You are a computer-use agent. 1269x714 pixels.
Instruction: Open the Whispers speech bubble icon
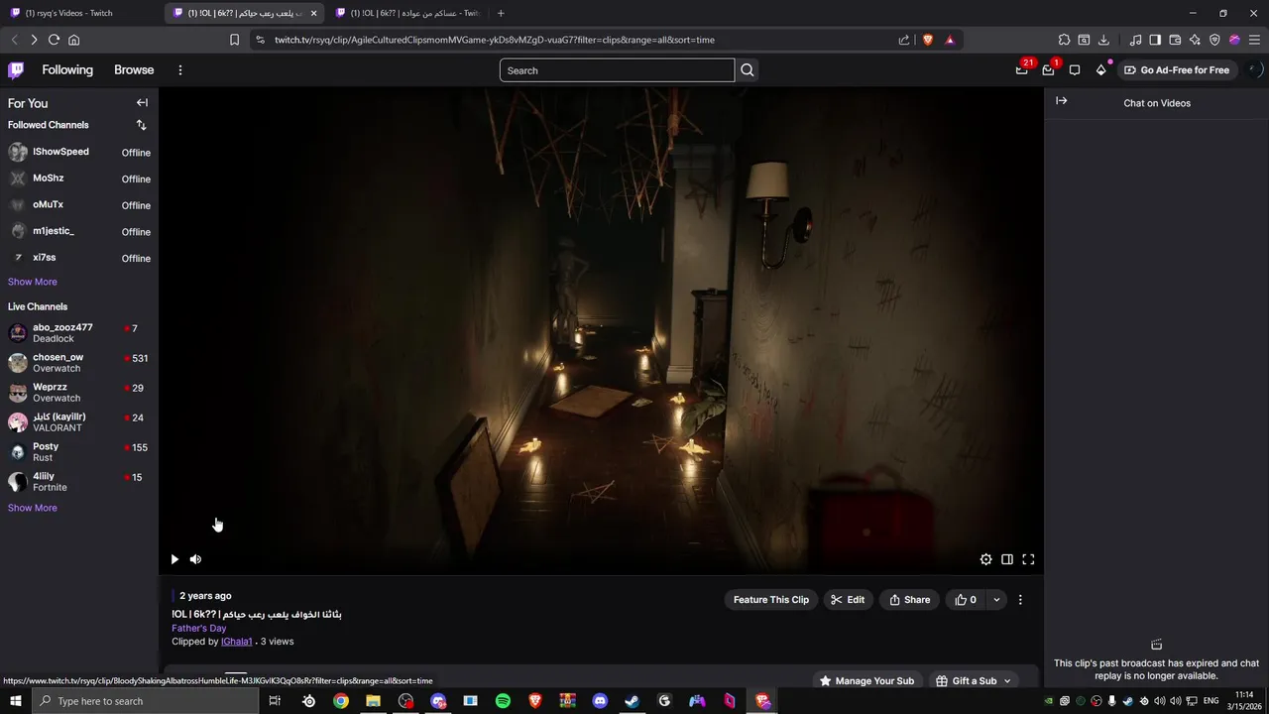(1075, 70)
